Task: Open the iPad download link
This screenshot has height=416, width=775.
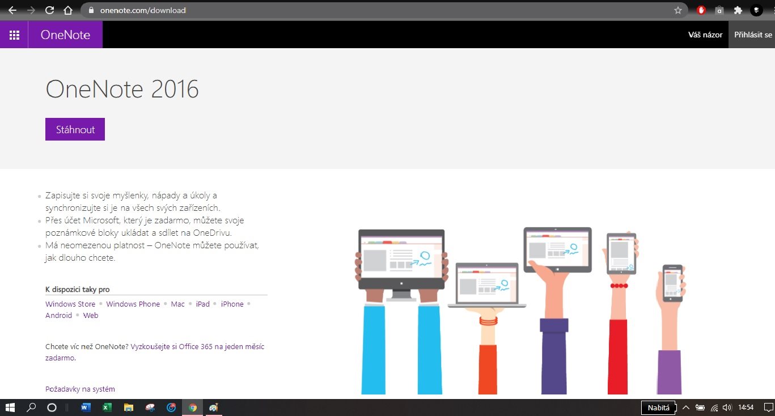Action: tap(203, 304)
